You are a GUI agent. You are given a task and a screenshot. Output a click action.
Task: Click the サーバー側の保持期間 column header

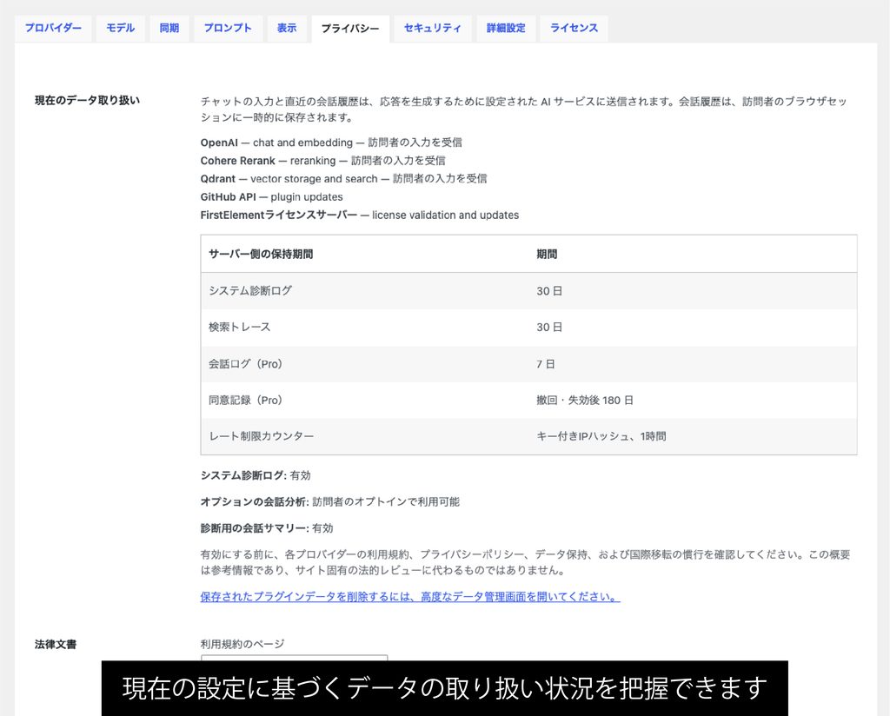[261, 255]
